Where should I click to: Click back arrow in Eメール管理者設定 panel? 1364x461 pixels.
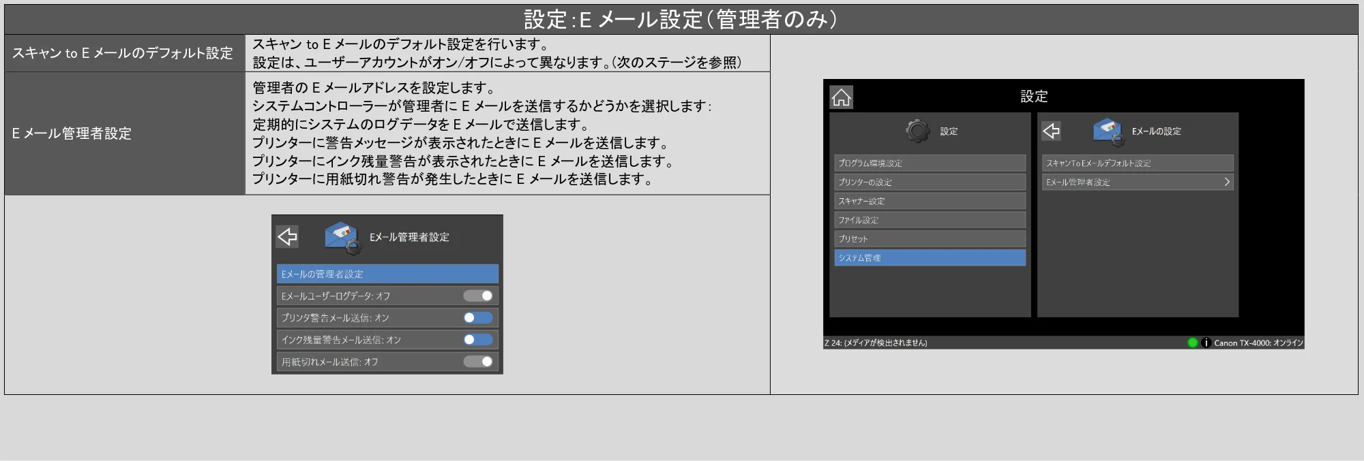(x=287, y=236)
